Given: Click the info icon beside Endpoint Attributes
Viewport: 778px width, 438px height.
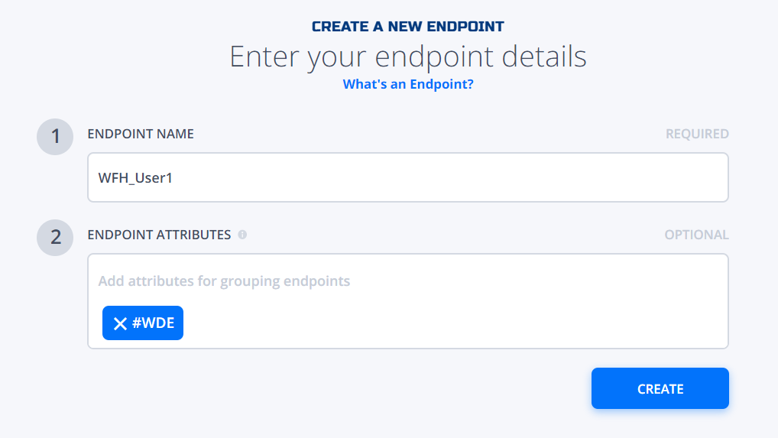Looking at the screenshot, I should [242, 235].
